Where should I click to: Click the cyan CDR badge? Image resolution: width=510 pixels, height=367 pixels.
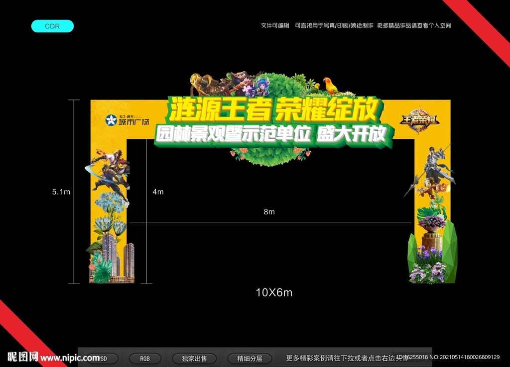[x=52, y=26]
